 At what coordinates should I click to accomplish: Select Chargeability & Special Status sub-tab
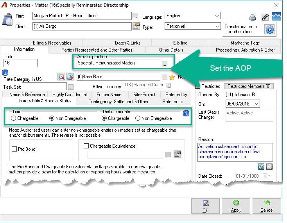44,101
